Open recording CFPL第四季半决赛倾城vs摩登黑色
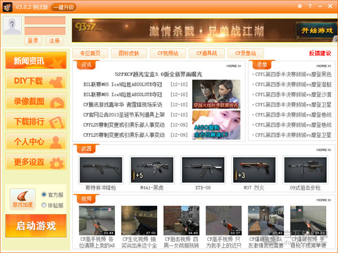Viewport: 338px width, 253px height. [x=293, y=74]
